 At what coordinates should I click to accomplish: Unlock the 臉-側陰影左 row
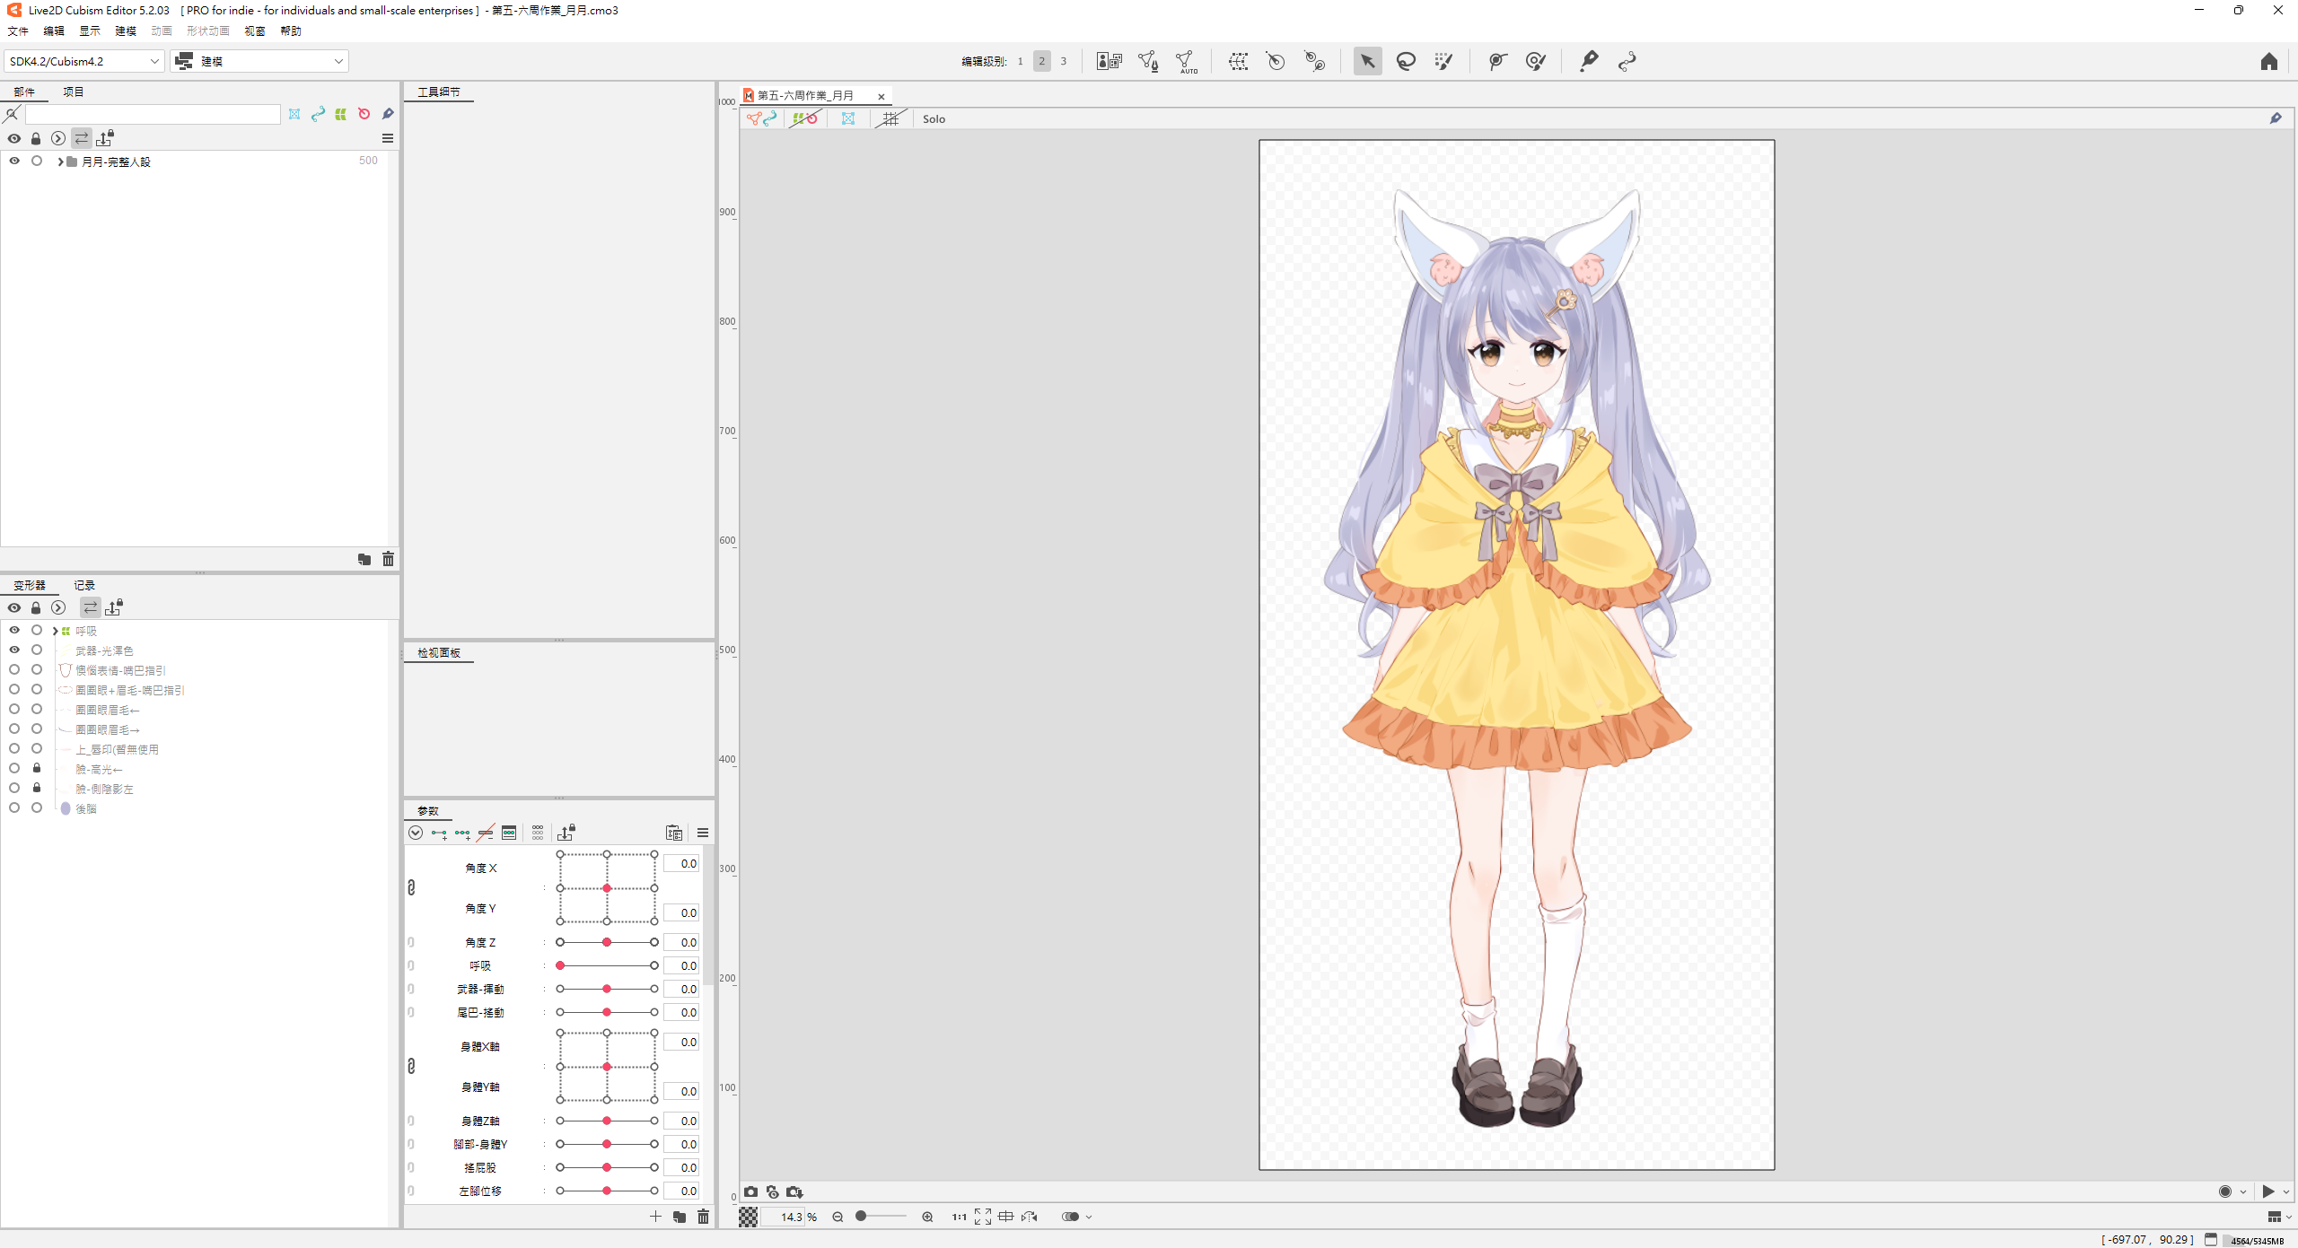(37, 789)
